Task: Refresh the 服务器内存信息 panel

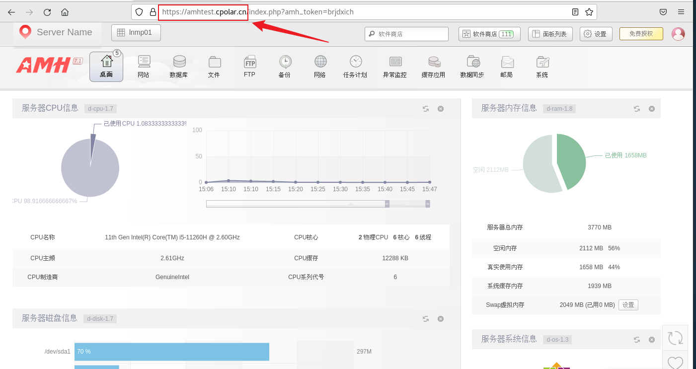Action: [x=637, y=109]
